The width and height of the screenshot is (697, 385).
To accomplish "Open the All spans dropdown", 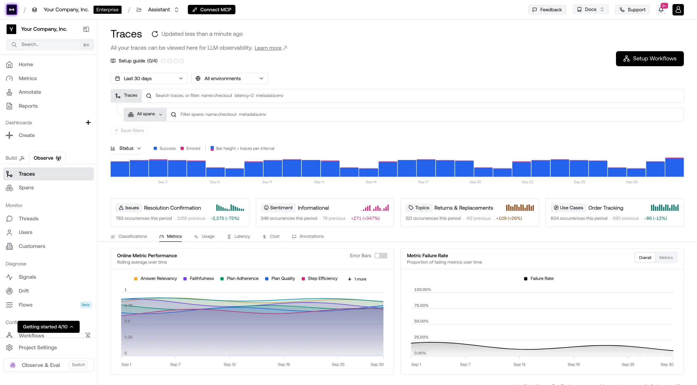I will (x=145, y=114).
